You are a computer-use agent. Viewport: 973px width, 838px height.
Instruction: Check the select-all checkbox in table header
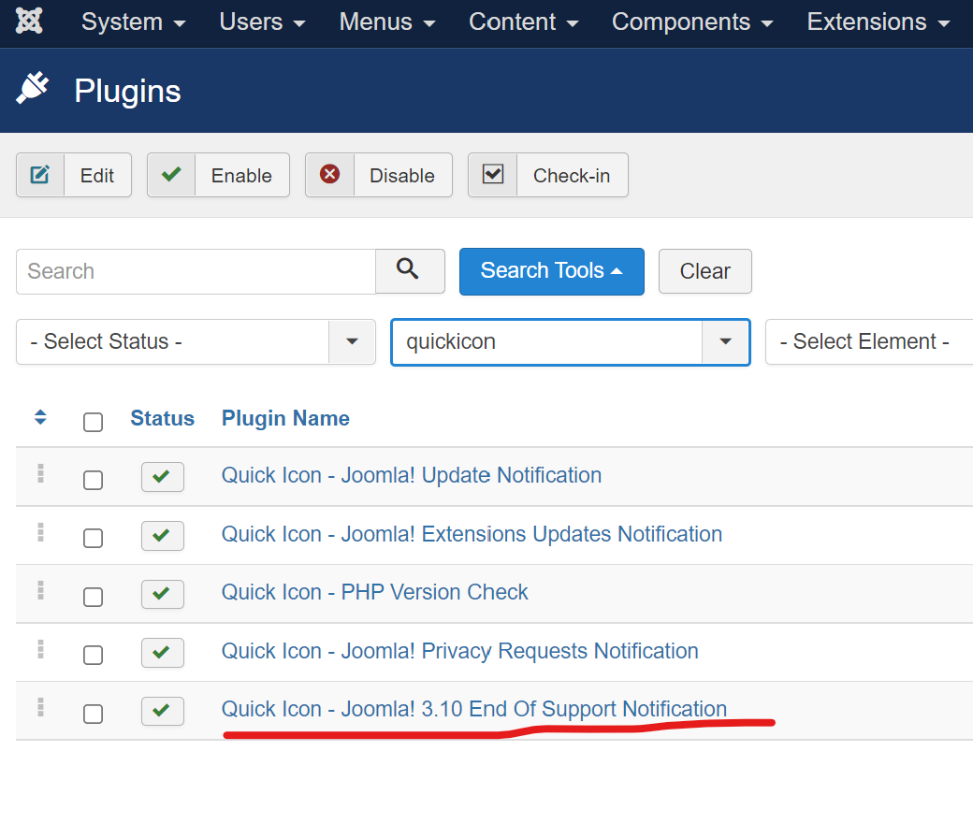click(93, 423)
